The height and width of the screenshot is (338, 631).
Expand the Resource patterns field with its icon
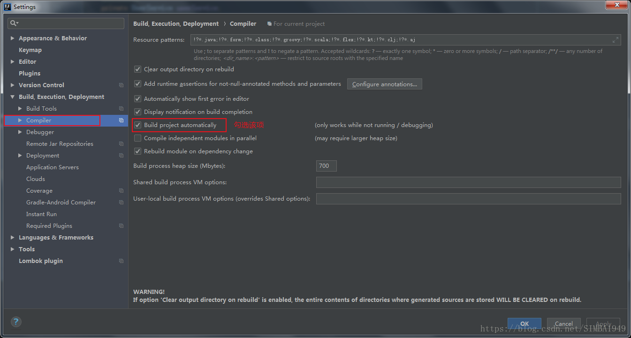point(615,40)
